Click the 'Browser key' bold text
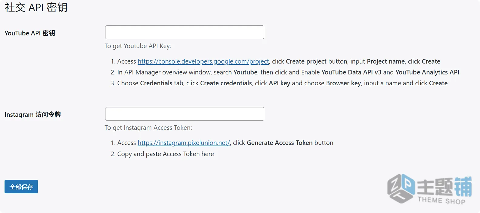480x213 pixels. [x=343, y=83]
